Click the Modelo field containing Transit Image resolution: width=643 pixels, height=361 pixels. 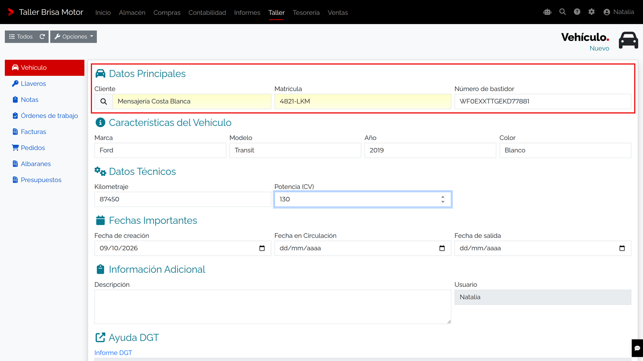pos(295,150)
